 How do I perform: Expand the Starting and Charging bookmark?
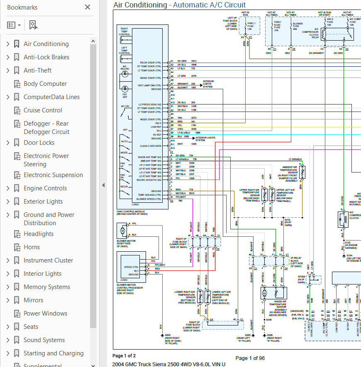[8, 353]
